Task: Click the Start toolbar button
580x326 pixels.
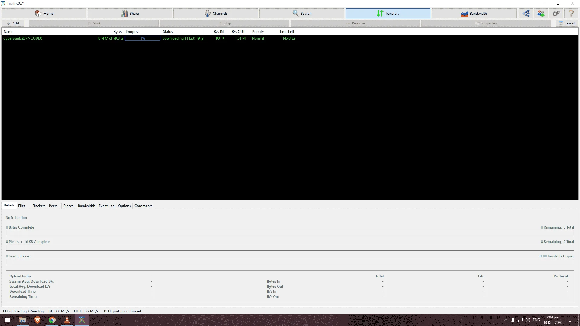Action: tap(94, 23)
